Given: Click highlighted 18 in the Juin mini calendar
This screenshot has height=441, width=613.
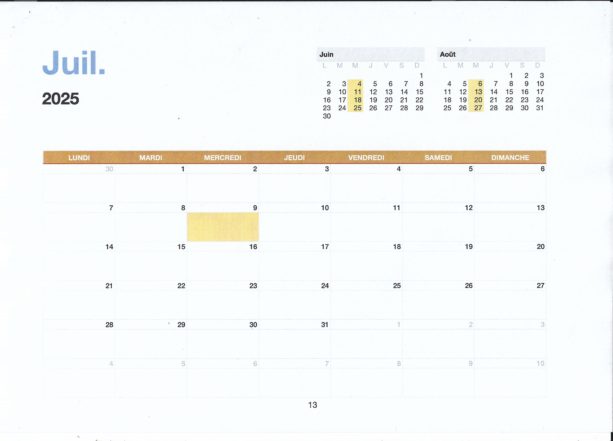Looking at the screenshot, I should [x=358, y=100].
